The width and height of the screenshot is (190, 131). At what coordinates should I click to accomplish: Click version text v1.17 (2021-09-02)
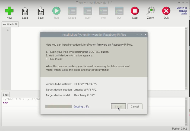coord(85,84)
